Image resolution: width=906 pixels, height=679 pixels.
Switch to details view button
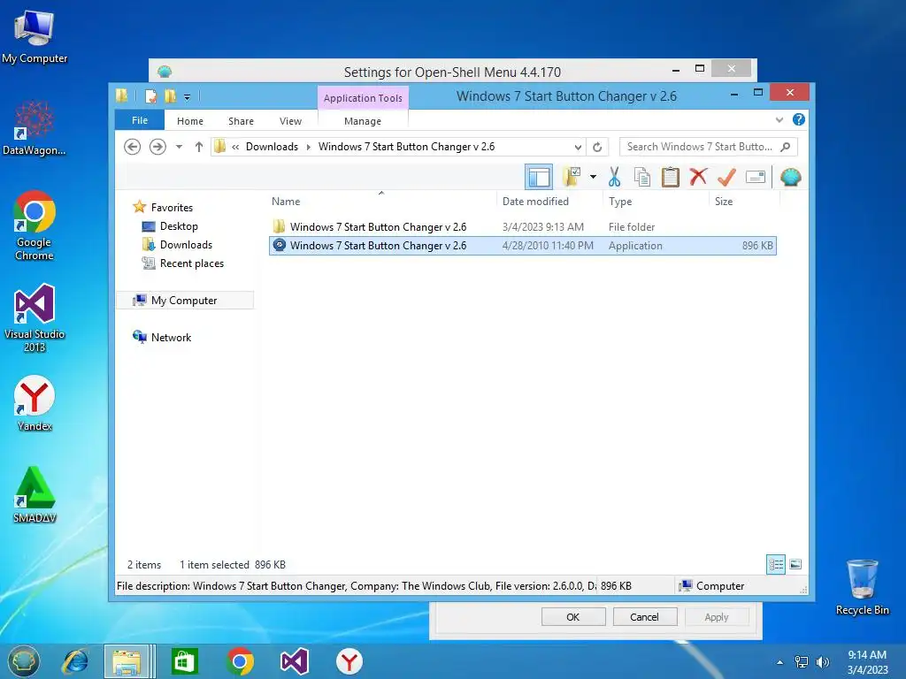coord(775,564)
